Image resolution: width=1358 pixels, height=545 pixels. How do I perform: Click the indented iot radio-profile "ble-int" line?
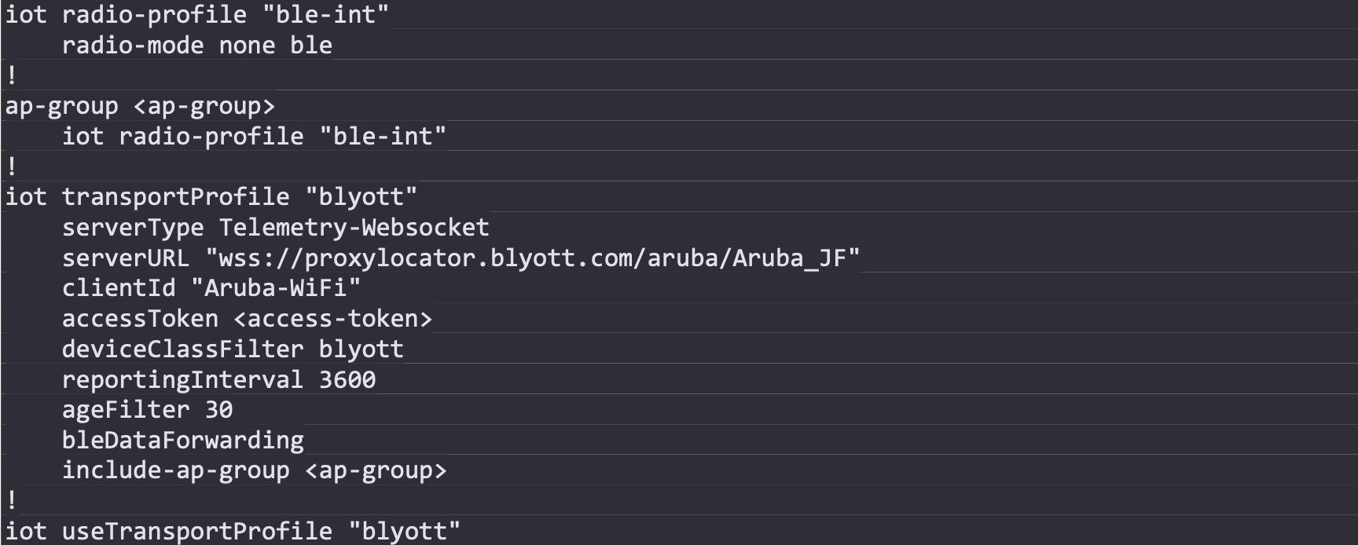[253, 136]
